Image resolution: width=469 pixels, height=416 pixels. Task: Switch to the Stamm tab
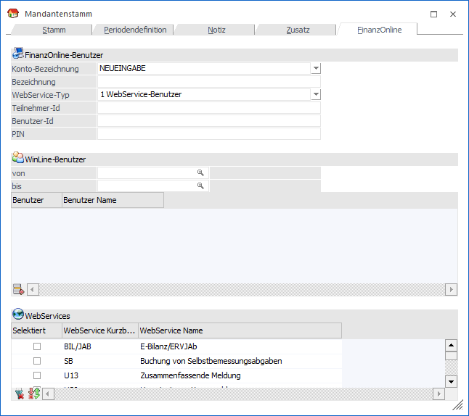click(54, 30)
